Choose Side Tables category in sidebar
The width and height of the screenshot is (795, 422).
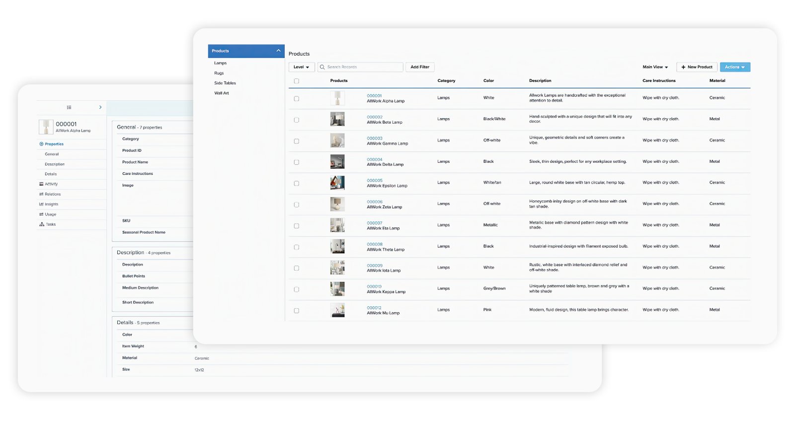coord(225,83)
